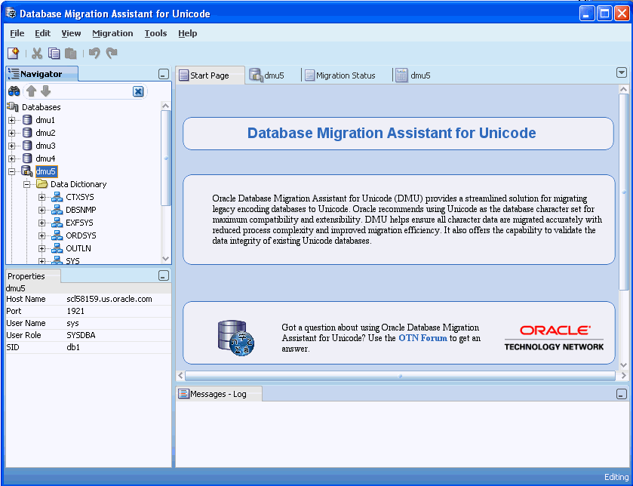The image size is (633, 486).
Task: Click the ORDSYS schema icon
Action: (x=57, y=235)
